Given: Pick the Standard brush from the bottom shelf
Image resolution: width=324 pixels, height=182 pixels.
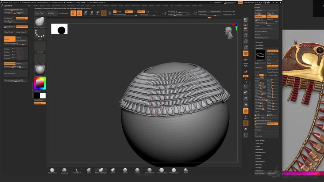Looking at the screenshot, I should point(65,171).
